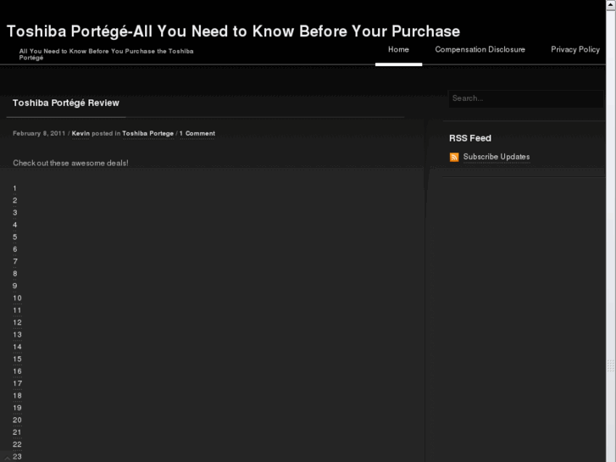Open deal link number 5
This screenshot has height=462, width=616.
(15, 237)
